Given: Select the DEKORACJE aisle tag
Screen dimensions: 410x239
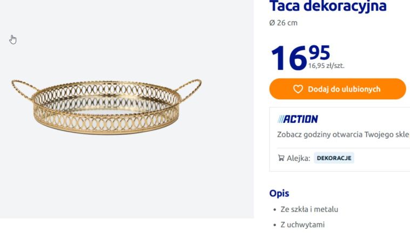Looking at the screenshot, I should pos(334,158).
